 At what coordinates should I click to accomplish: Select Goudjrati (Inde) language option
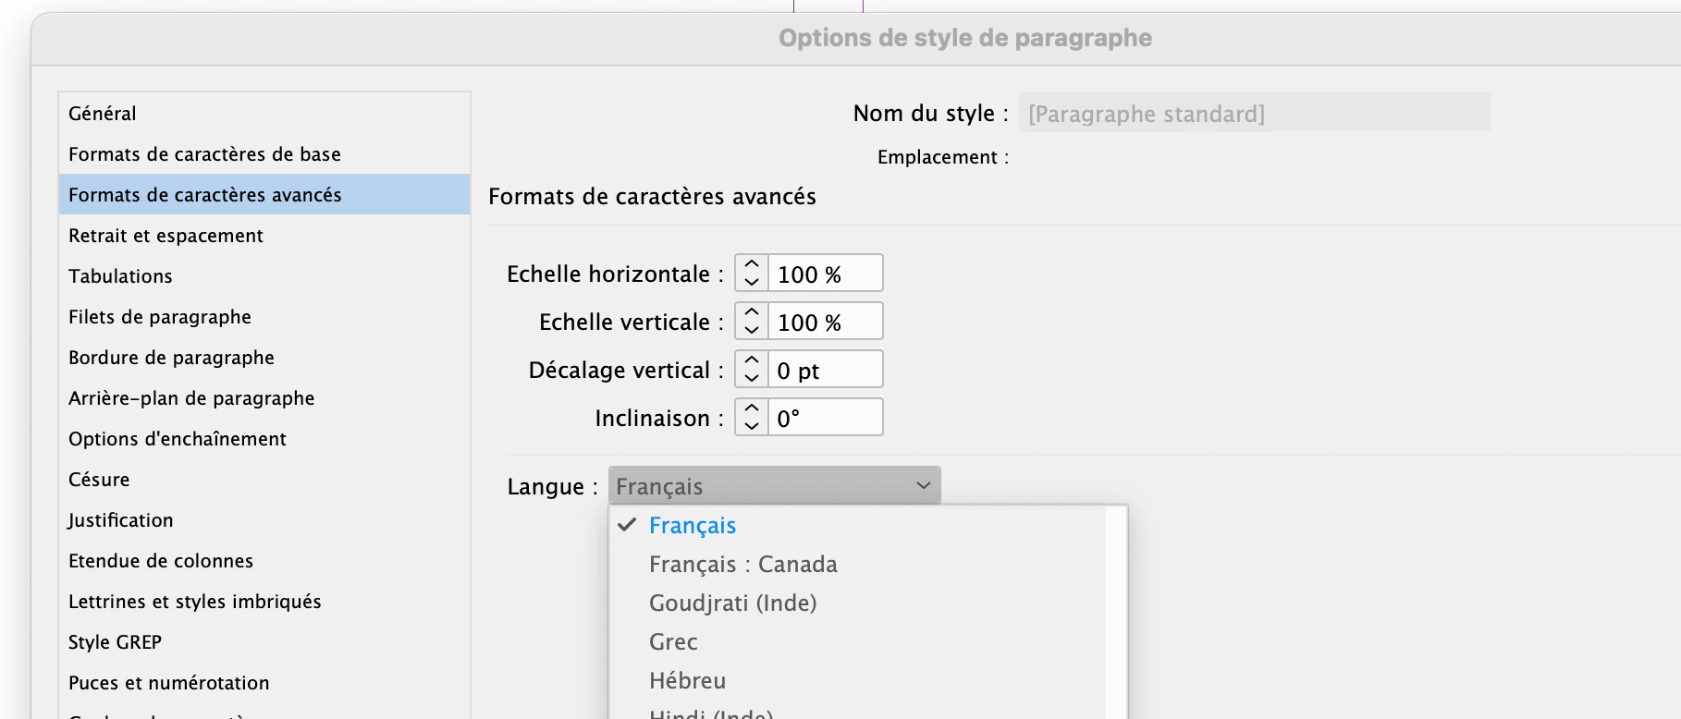(732, 603)
